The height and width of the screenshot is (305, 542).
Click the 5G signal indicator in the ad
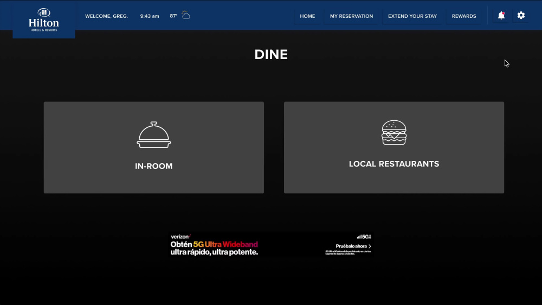click(x=364, y=237)
